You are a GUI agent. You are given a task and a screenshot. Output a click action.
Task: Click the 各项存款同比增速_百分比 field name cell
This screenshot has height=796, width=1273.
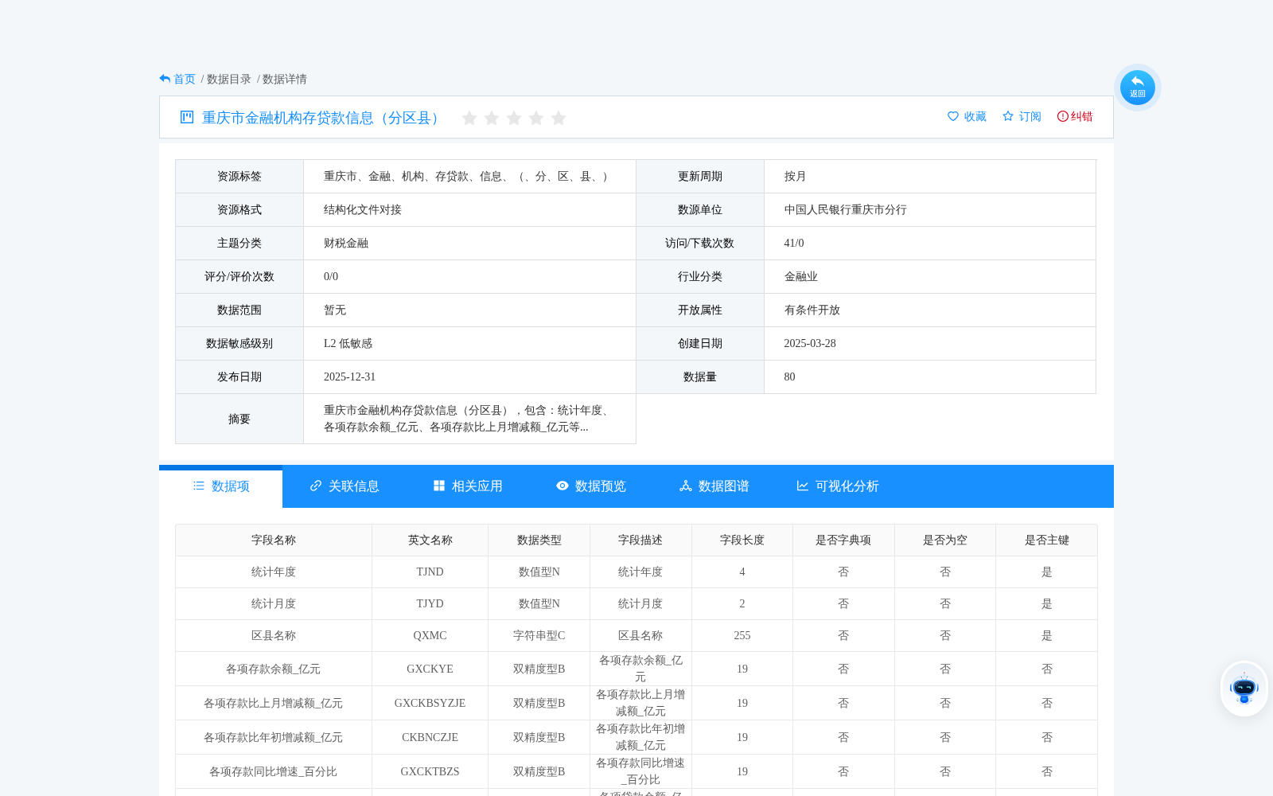(274, 772)
